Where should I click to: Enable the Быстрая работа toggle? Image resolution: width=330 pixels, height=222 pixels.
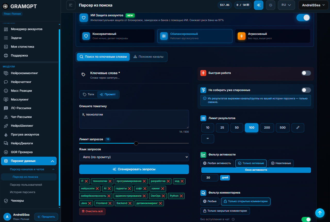click(306, 73)
